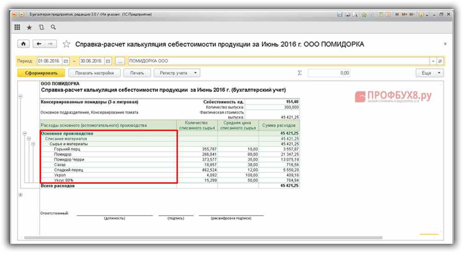
Task: Expand the organization field dropdown arrow
Action: point(433,61)
